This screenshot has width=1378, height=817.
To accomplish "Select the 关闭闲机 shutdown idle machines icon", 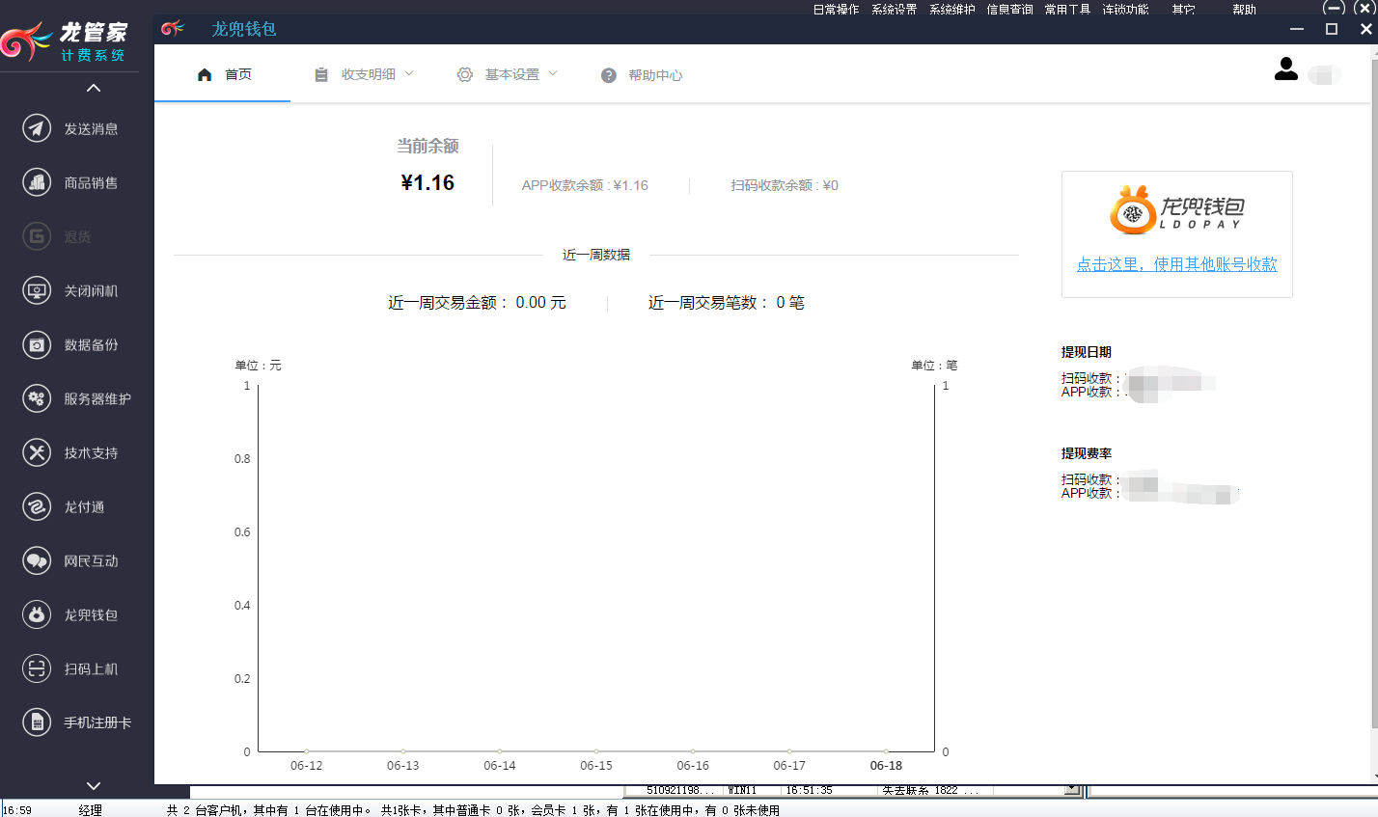I will pos(37,290).
